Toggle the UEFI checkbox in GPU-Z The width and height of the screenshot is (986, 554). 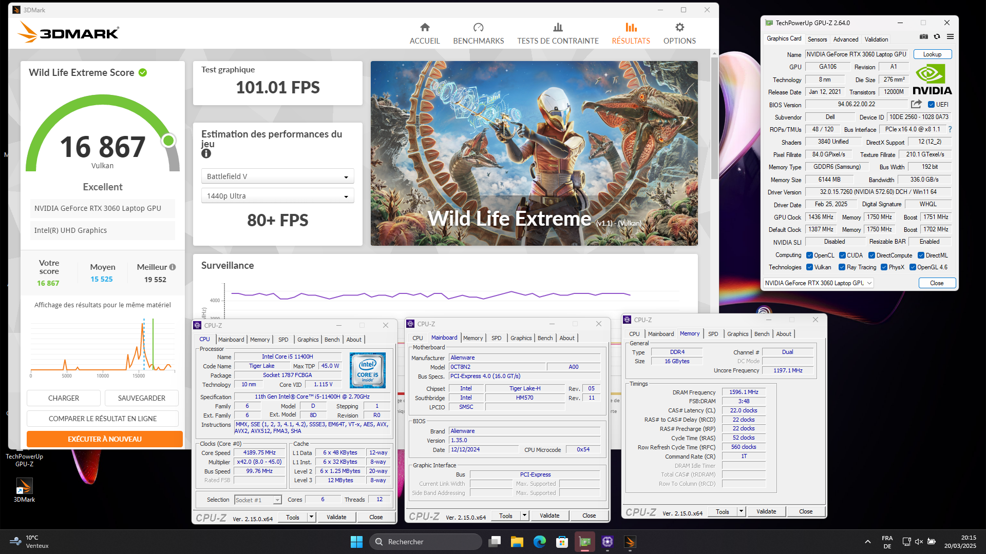pos(931,105)
